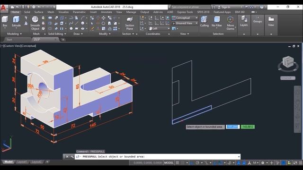This screenshot has height=170, width=303.
Task: Open the Groups panel button
Action: [x=258, y=20]
